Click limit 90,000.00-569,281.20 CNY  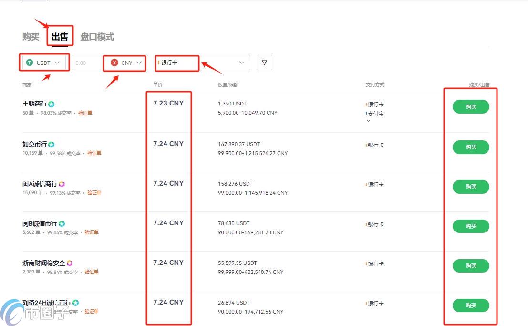251,232
